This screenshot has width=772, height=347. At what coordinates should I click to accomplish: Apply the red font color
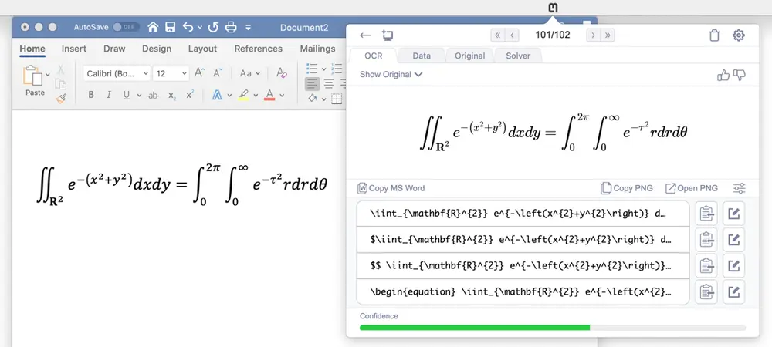(269, 95)
